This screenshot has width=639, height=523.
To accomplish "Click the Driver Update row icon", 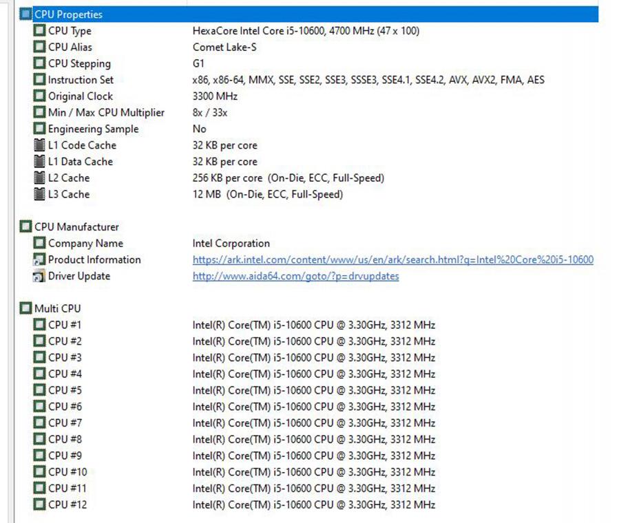I will tap(40, 277).
